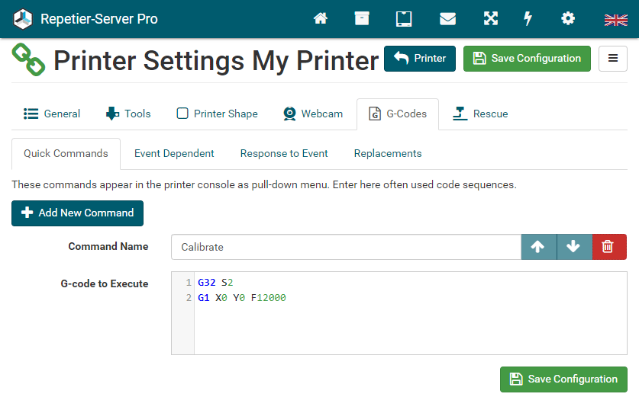The width and height of the screenshot is (639, 397).
Task: Move Calibrate command up
Action: [x=538, y=247]
